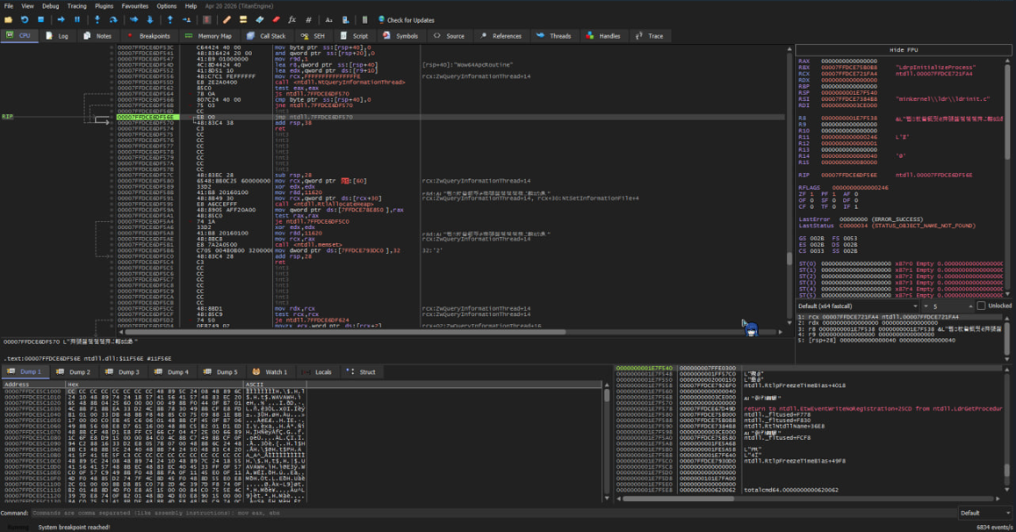This screenshot has height=532, width=1016.
Task: Open the Default (x64 fastcall) dropdown
Action: coord(858,306)
